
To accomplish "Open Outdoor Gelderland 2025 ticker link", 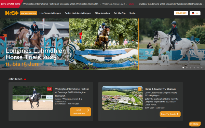I will [x=170, y=4].
